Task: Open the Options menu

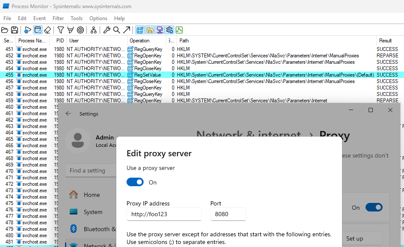Action: point(98,18)
